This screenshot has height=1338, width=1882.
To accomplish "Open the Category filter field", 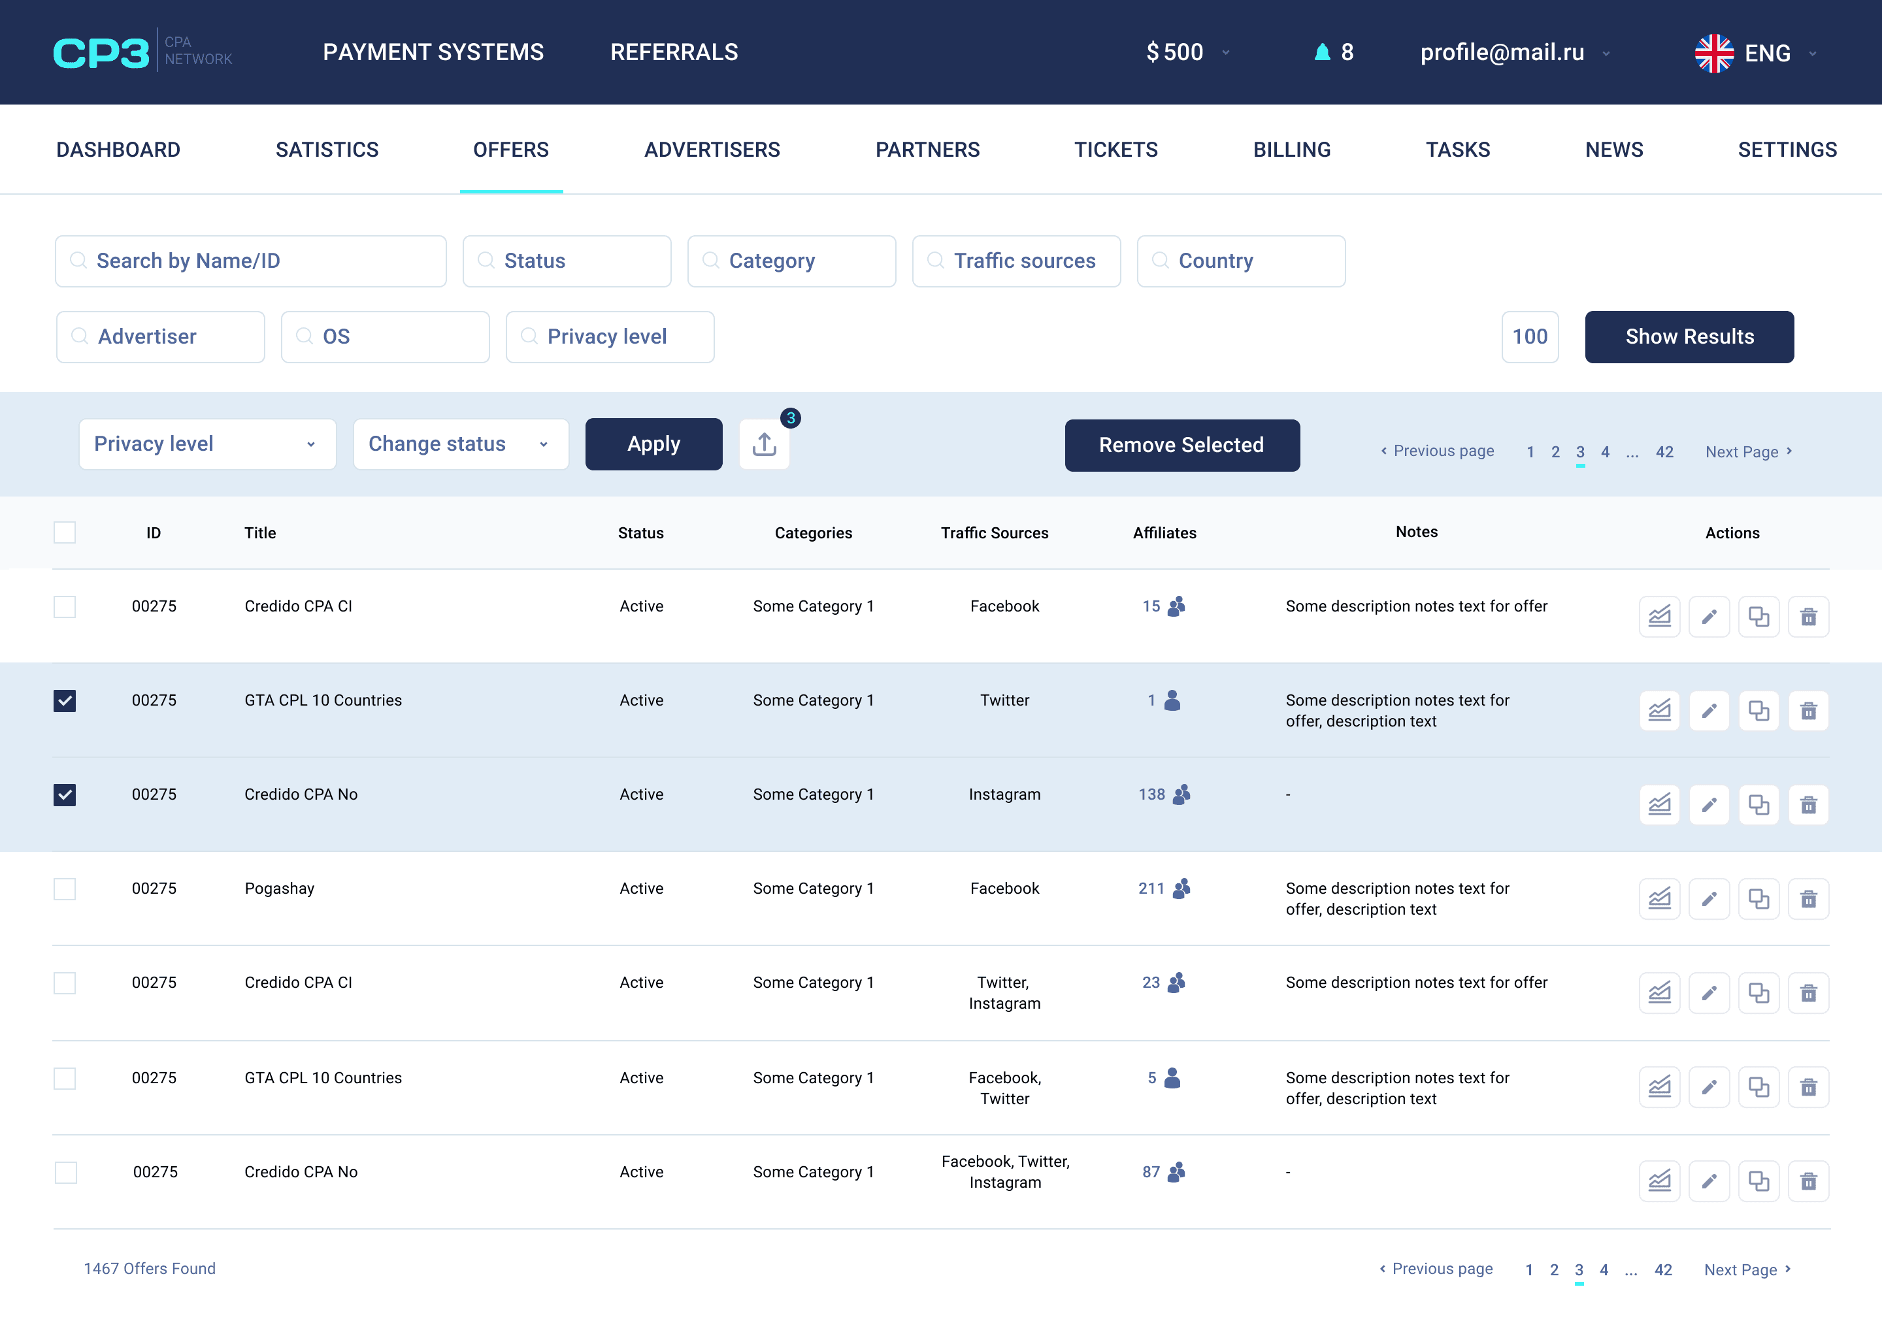I will (x=791, y=261).
